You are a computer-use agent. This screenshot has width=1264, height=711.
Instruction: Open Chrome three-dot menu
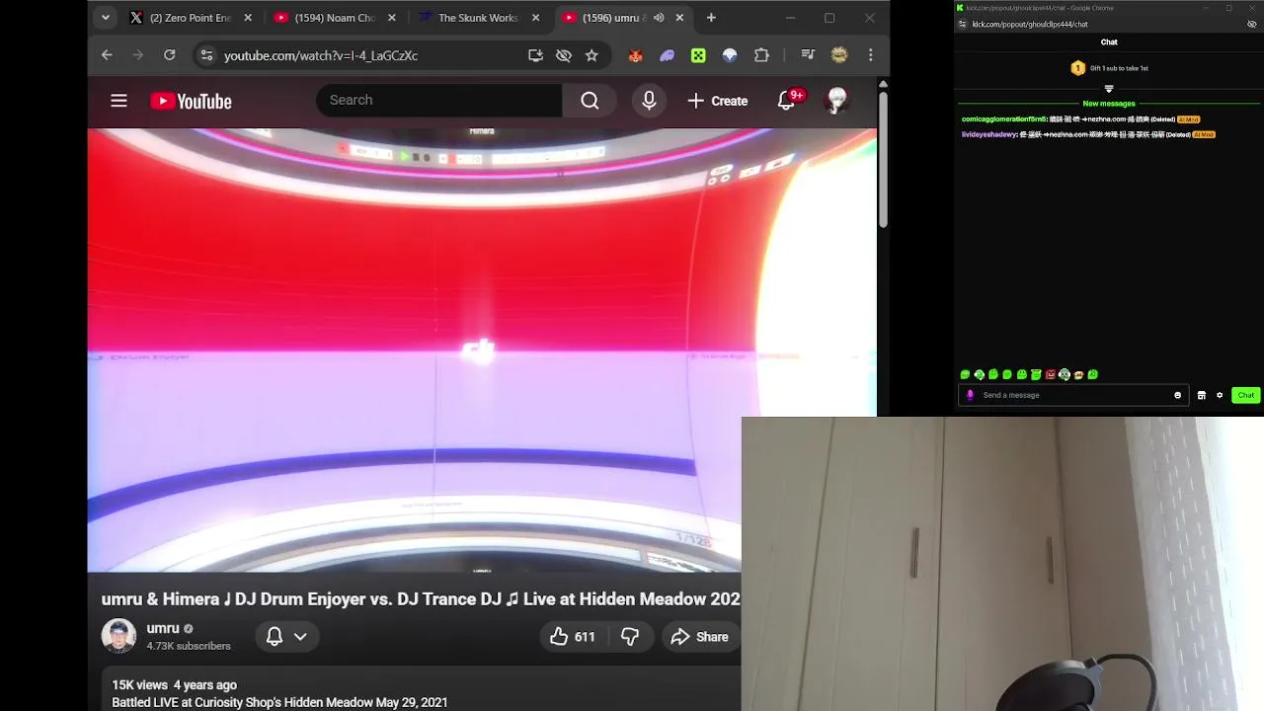point(870,55)
